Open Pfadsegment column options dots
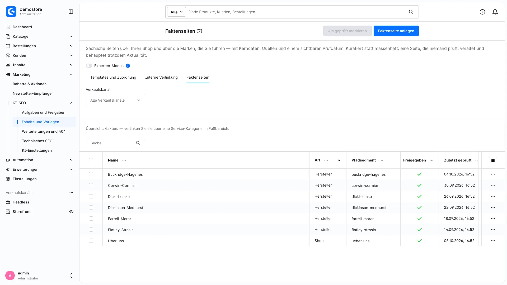Viewport: 507px width, 285px height. (381, 160)
